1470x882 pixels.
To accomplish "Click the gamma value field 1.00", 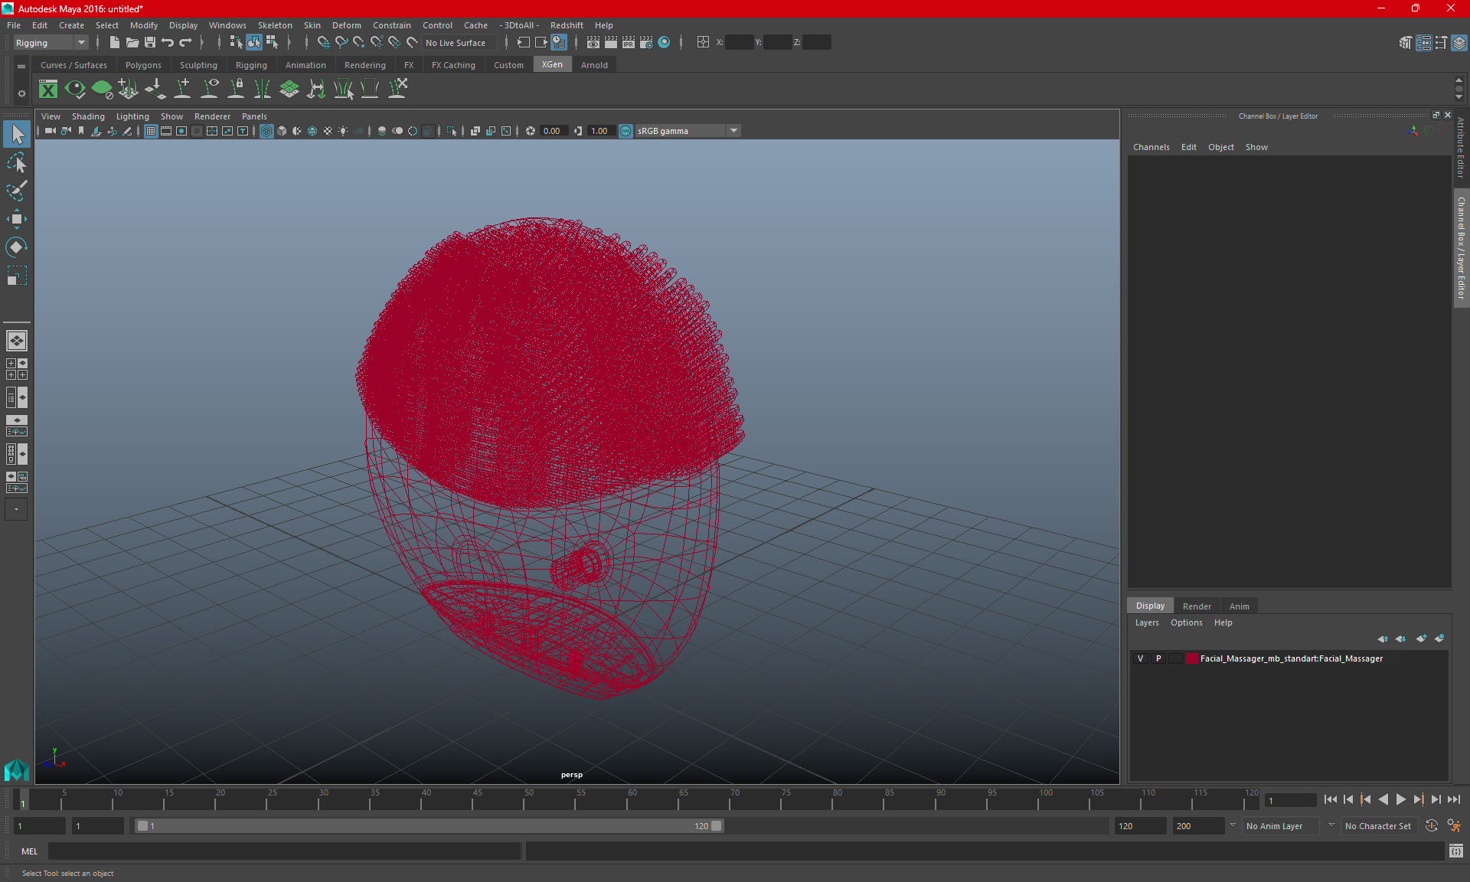I will (600, 131).
